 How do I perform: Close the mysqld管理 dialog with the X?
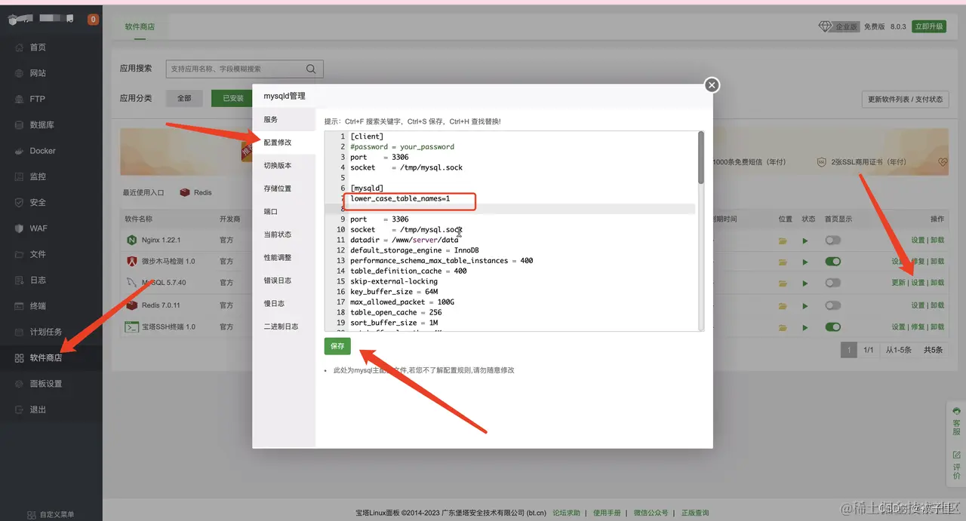(712, 85)
